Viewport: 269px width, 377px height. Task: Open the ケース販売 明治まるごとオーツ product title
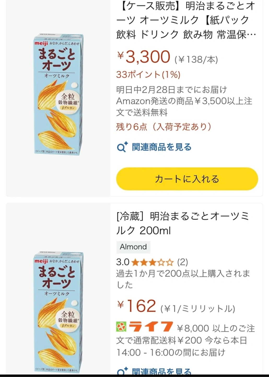(186, 20)
